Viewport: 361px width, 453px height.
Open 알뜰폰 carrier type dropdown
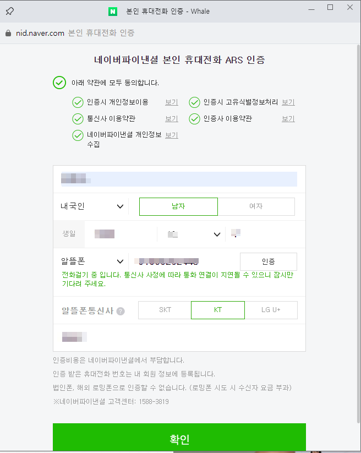[x=92, y=261]
